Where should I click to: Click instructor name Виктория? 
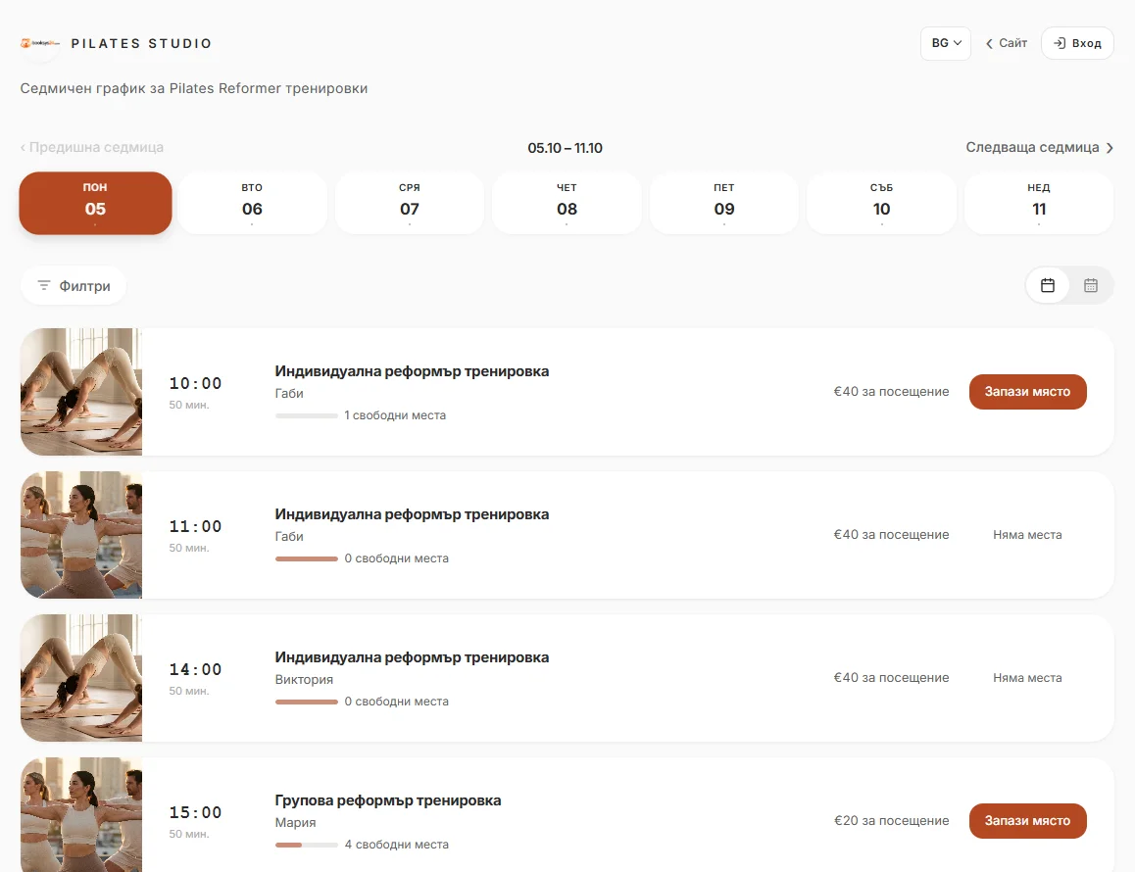(x=304, y=680)
